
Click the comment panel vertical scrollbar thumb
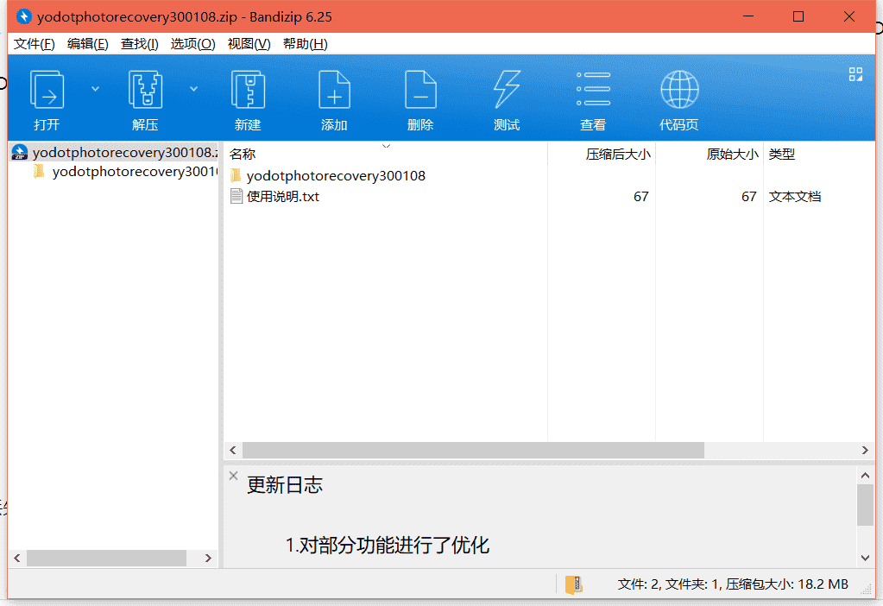[x=865, y=504]
